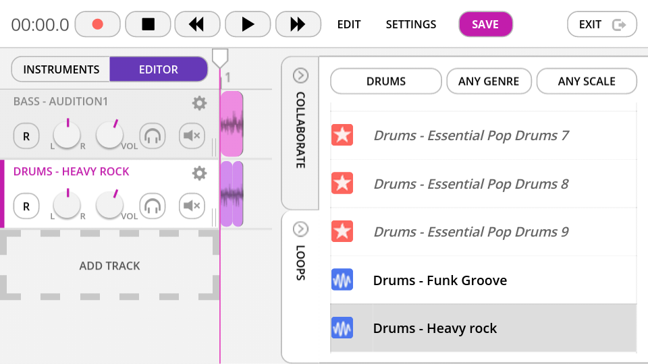This screenshot has height=364, width=648.
Task: Open Bass - Audition1 track settings gear
Action: click(199, 103)
